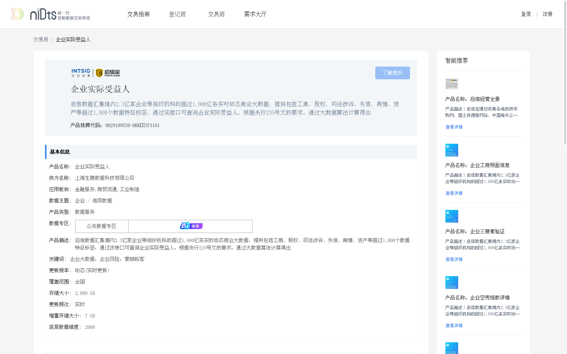The image size is (567, 354).
Task: Go to 交易层 in the top navigation
Action: (217, 14)
